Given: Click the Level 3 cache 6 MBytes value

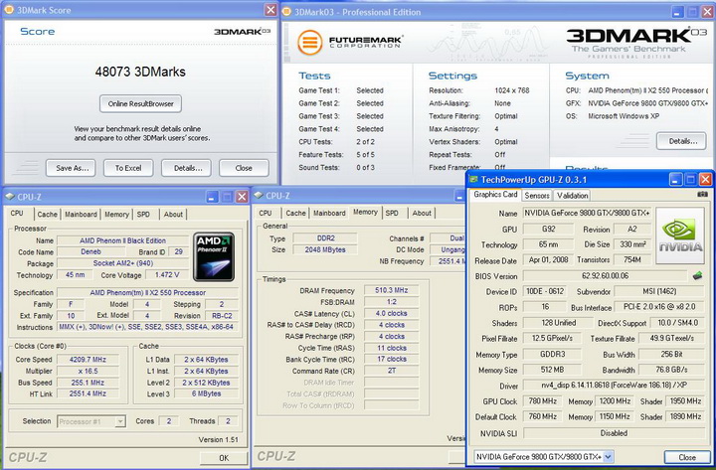Looking at the screenshot, I should pos(207,393).
